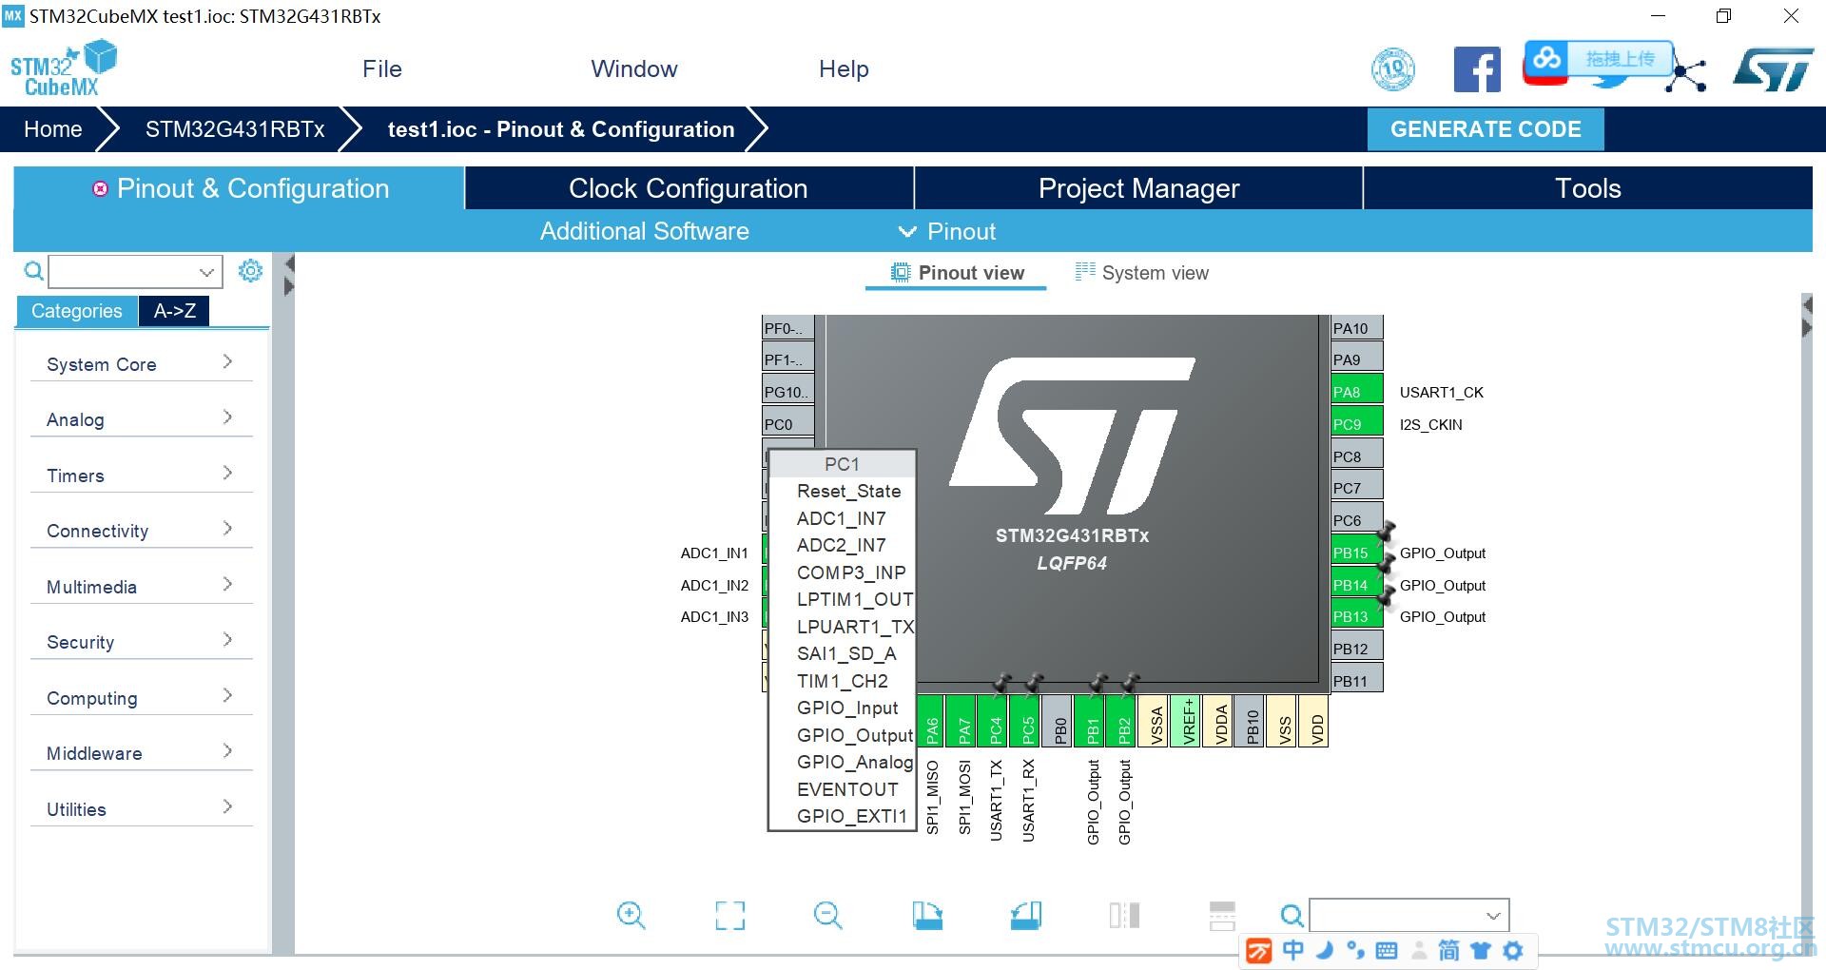
Task: Click the fit-to-view frame icon
Action: tap(729, 915)
